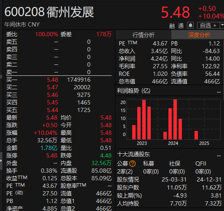Click the 2025 profit bar in chart
The width and height of the screenshot is (224, 211).
196,135
